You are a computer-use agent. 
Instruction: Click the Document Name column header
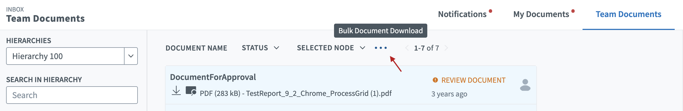click(196, 48)
